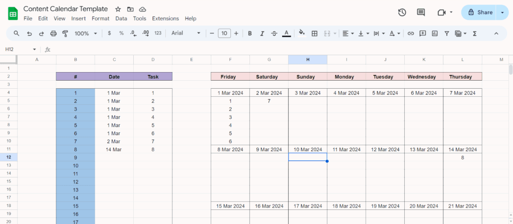This screenshot has width=513, height=224.
Task: Open the Tools menu
Action: [139, 19]
